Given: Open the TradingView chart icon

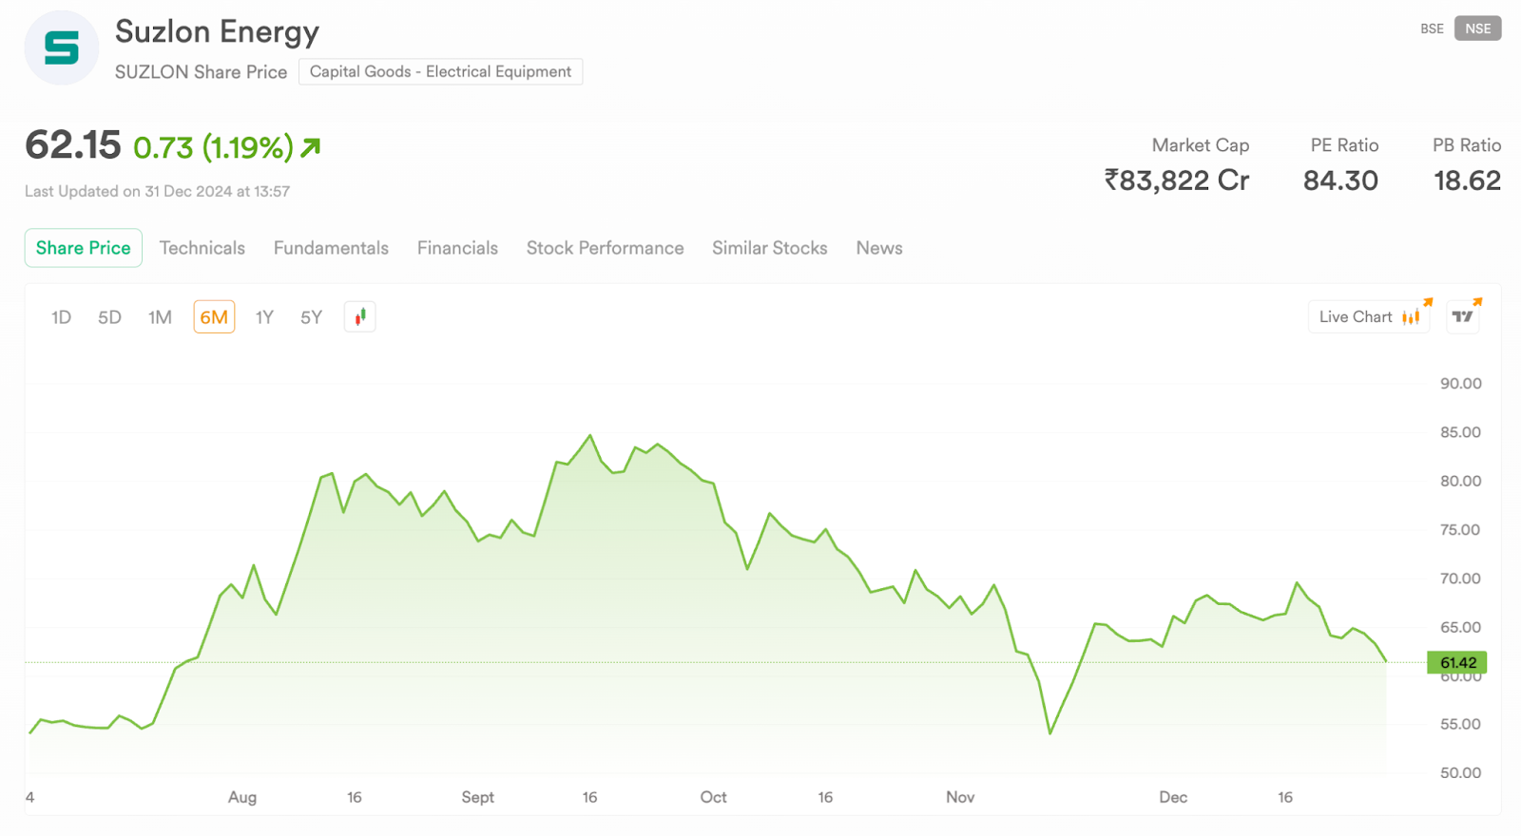Looking at the screenshot, I should coord(1463,316).
